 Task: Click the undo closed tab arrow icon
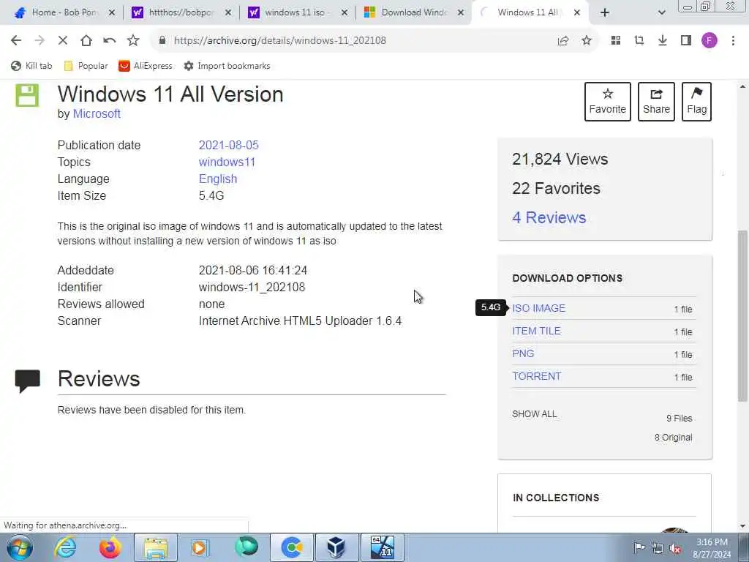(x=110, y=41)
